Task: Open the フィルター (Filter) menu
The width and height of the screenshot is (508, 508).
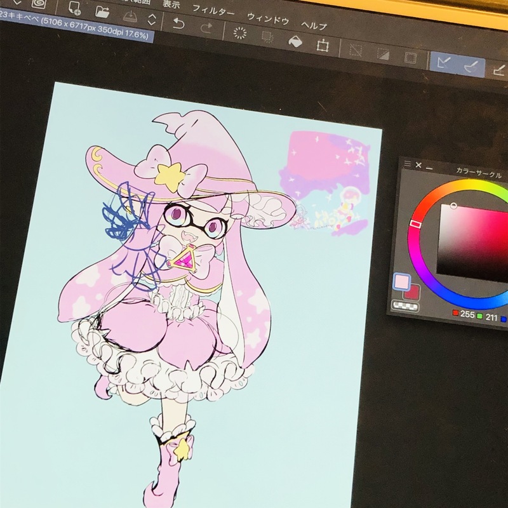Action: point(213,11)
